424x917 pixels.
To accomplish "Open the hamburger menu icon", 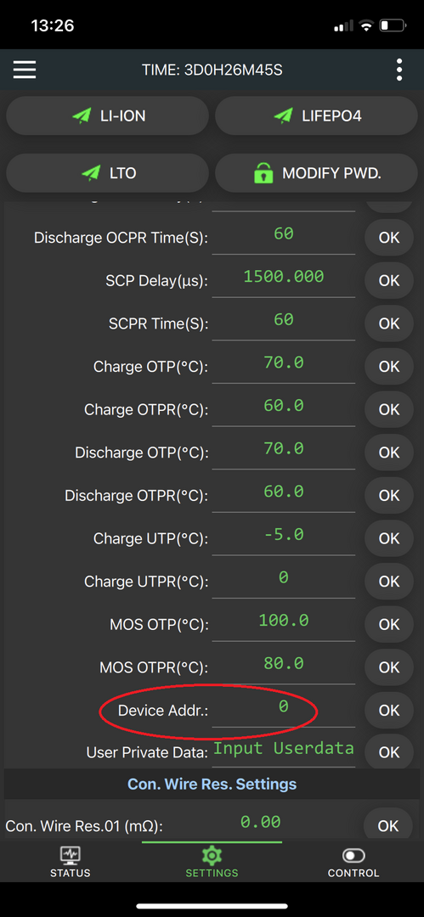I will click(25, 70).
